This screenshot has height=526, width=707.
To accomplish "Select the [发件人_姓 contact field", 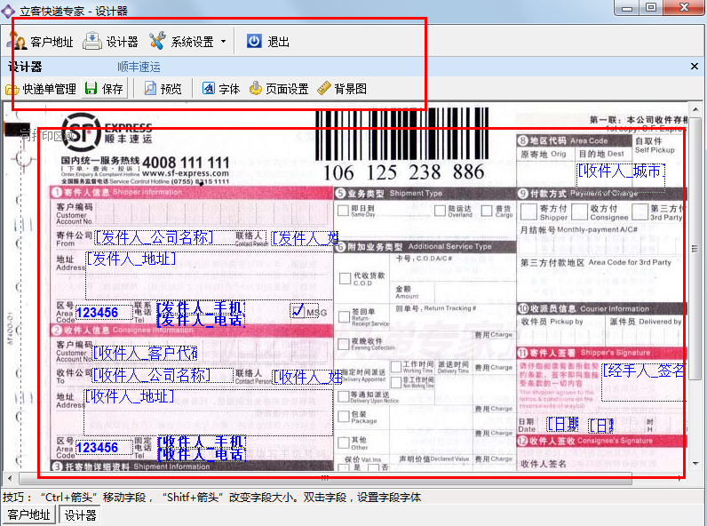I will click(305, 238).
